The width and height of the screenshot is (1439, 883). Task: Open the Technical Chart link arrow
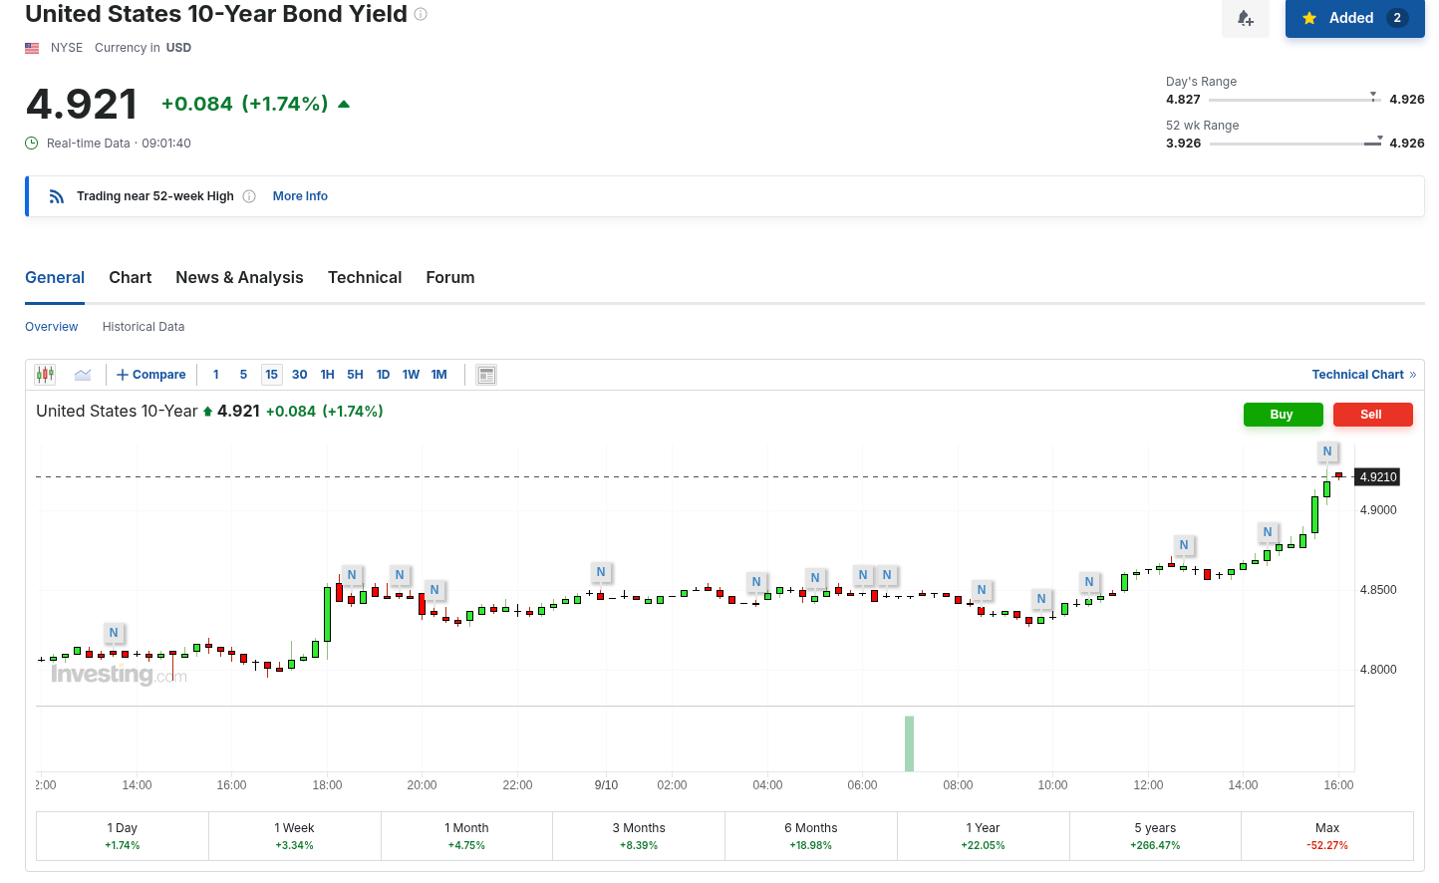coord(1412,375)
